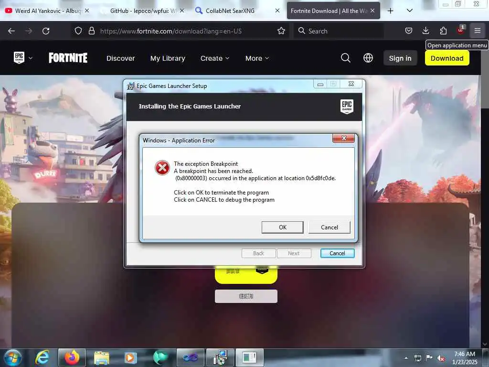Click OK to terminate the program

point(282,227)
